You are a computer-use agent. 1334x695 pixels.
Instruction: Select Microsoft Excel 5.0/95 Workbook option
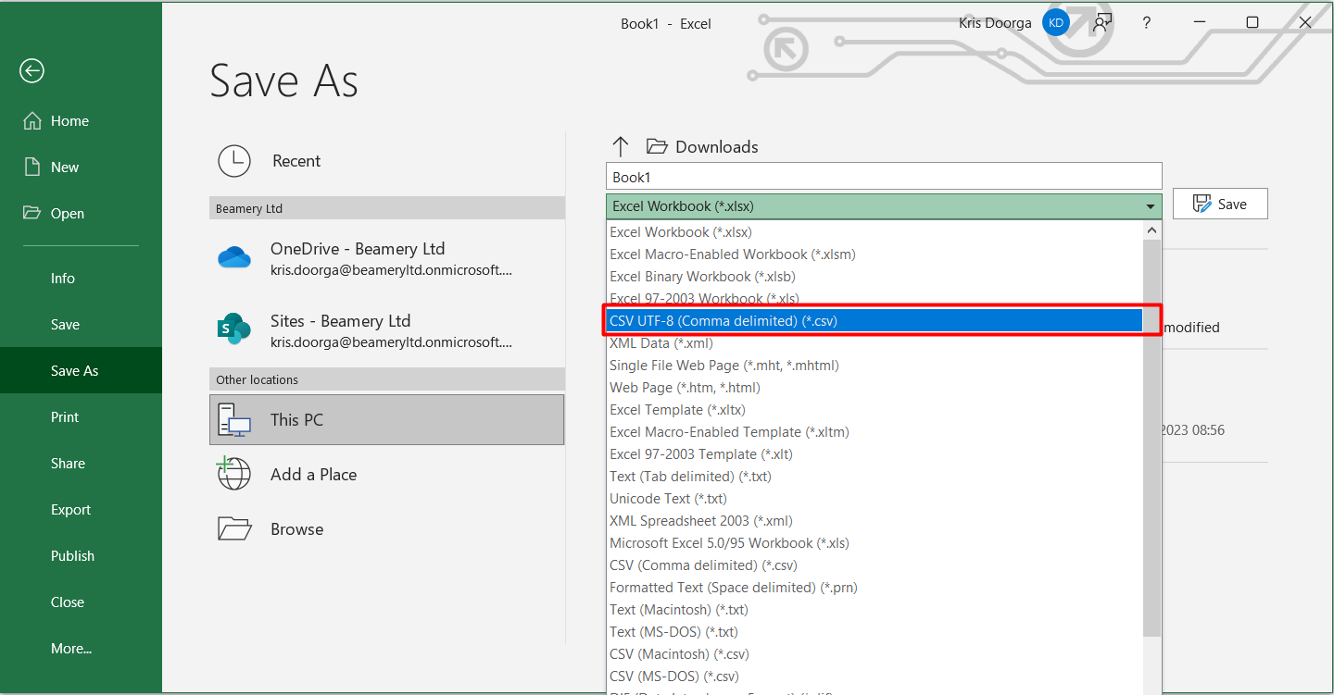[875, 543]
